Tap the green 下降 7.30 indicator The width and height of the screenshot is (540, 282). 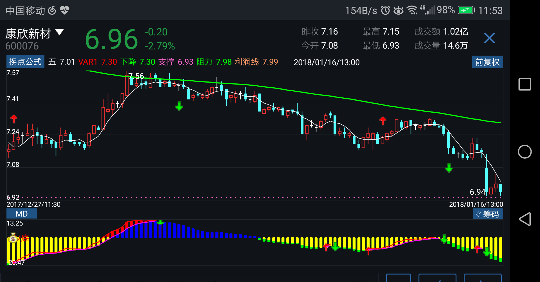coord(138,62)
